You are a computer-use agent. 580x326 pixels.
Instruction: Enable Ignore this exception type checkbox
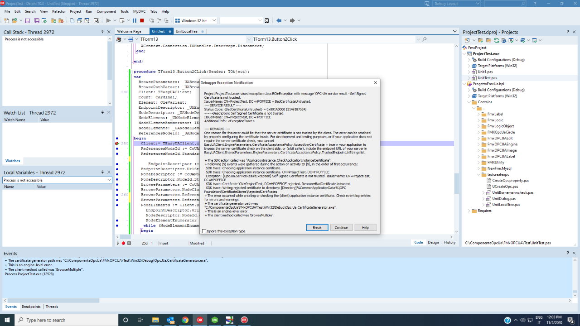click(x=204, y=231)
